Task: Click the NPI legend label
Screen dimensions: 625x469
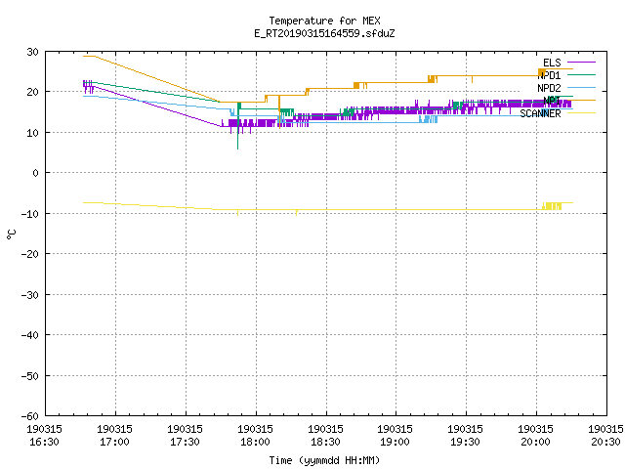Action: 552,101
